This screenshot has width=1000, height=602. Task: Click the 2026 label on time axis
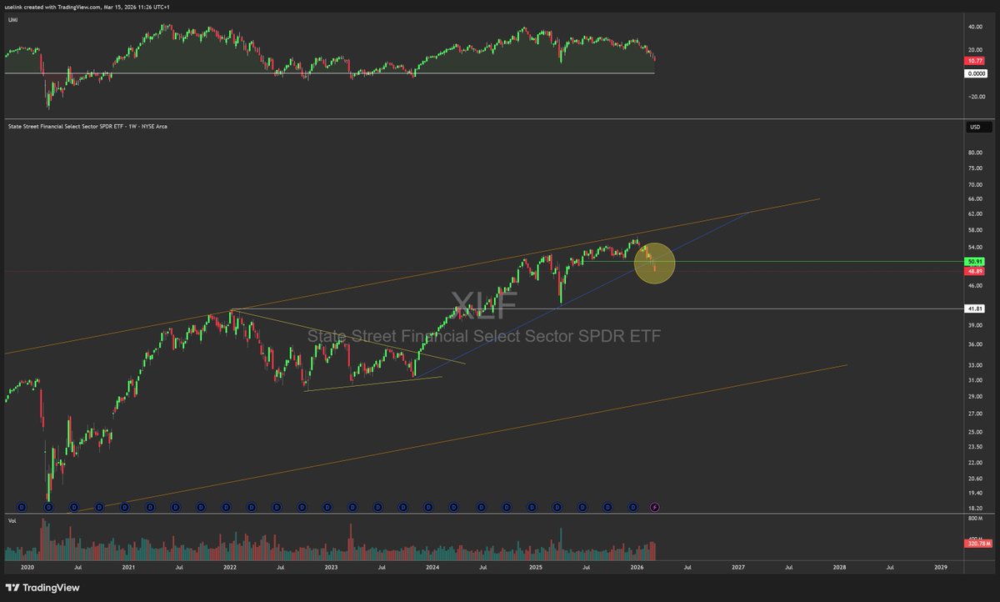tap(637, 566)
